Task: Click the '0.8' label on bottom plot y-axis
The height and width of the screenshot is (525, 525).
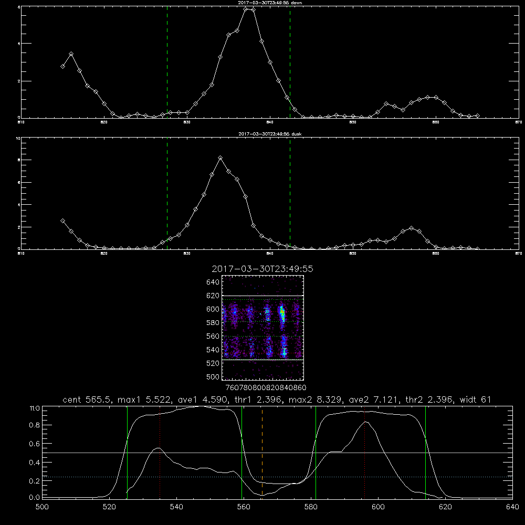Action: pos(35,425)
